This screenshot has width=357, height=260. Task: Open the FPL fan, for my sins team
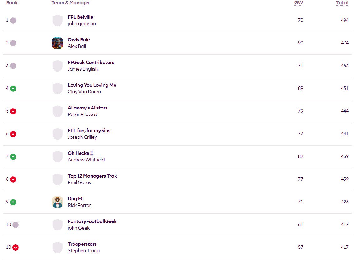tap(89, 131)
